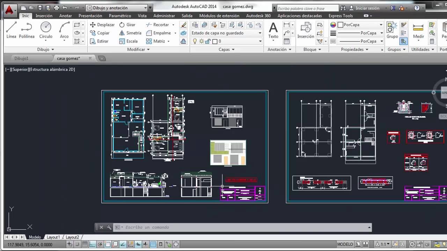Click the hatch pattern tool icon

click(x=77, y=41)
